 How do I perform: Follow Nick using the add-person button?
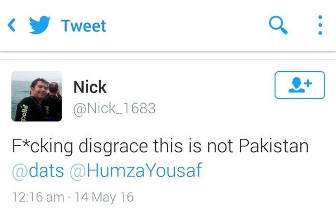[300, 85]
